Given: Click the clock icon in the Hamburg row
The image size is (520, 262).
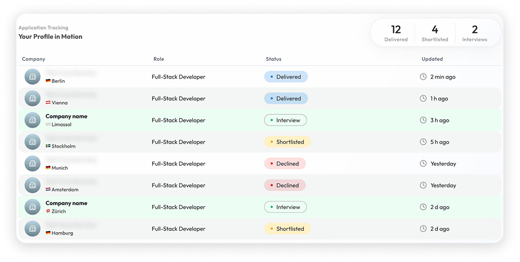Looking at the screenshot, I should click(423, 229).
